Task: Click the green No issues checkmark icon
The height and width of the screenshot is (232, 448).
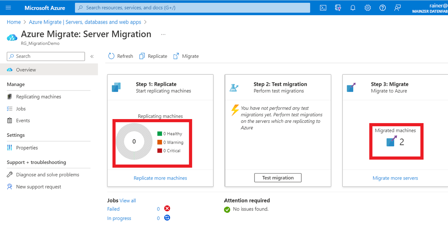Action: [227, 210]
